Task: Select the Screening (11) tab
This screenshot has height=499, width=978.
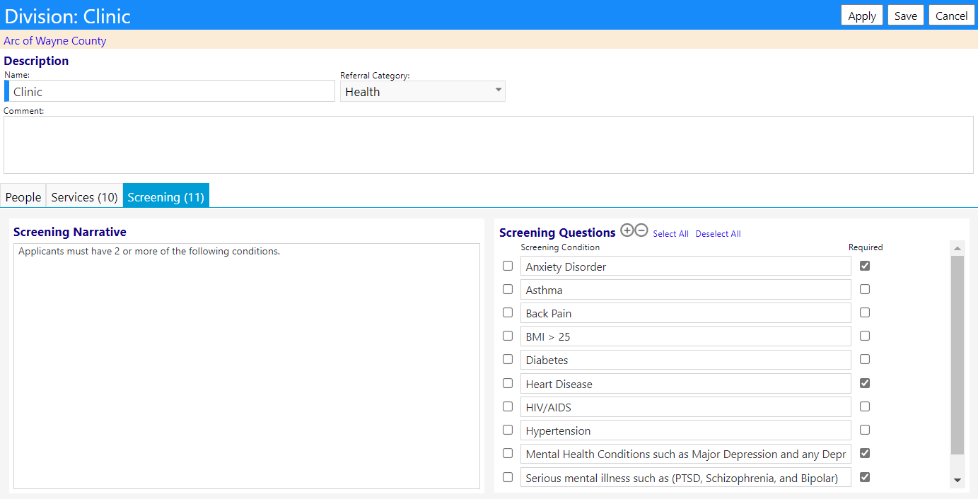Action: pyautogui.click(x=166, y=196)
